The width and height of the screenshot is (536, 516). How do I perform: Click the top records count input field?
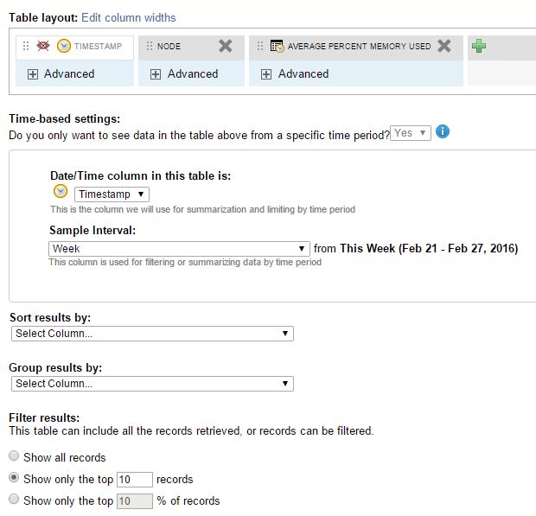click(134, 479)
